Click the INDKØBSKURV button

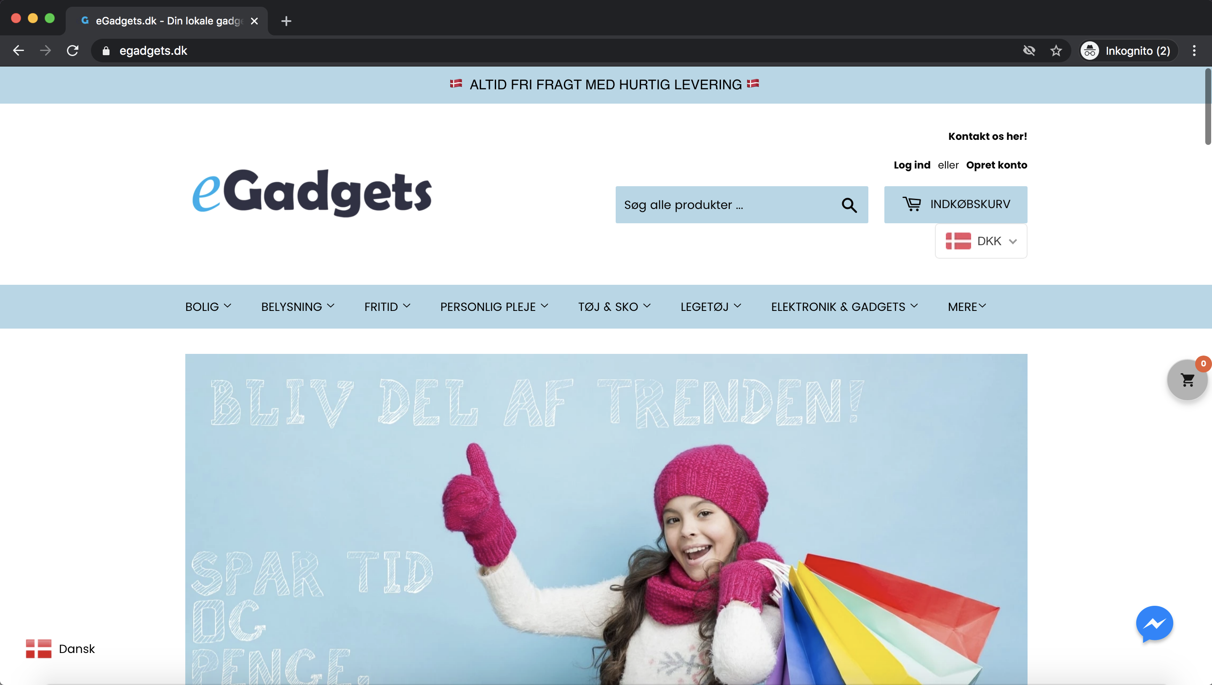click(955, 204)
